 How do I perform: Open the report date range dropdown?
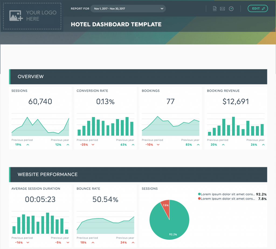(128, 8)
